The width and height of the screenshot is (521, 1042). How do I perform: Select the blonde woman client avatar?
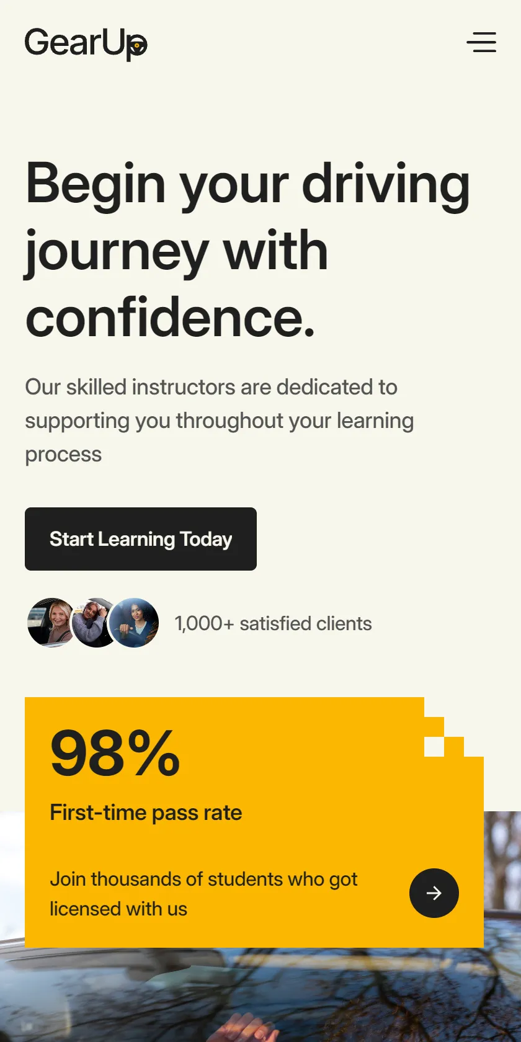(x=52, y=623)
